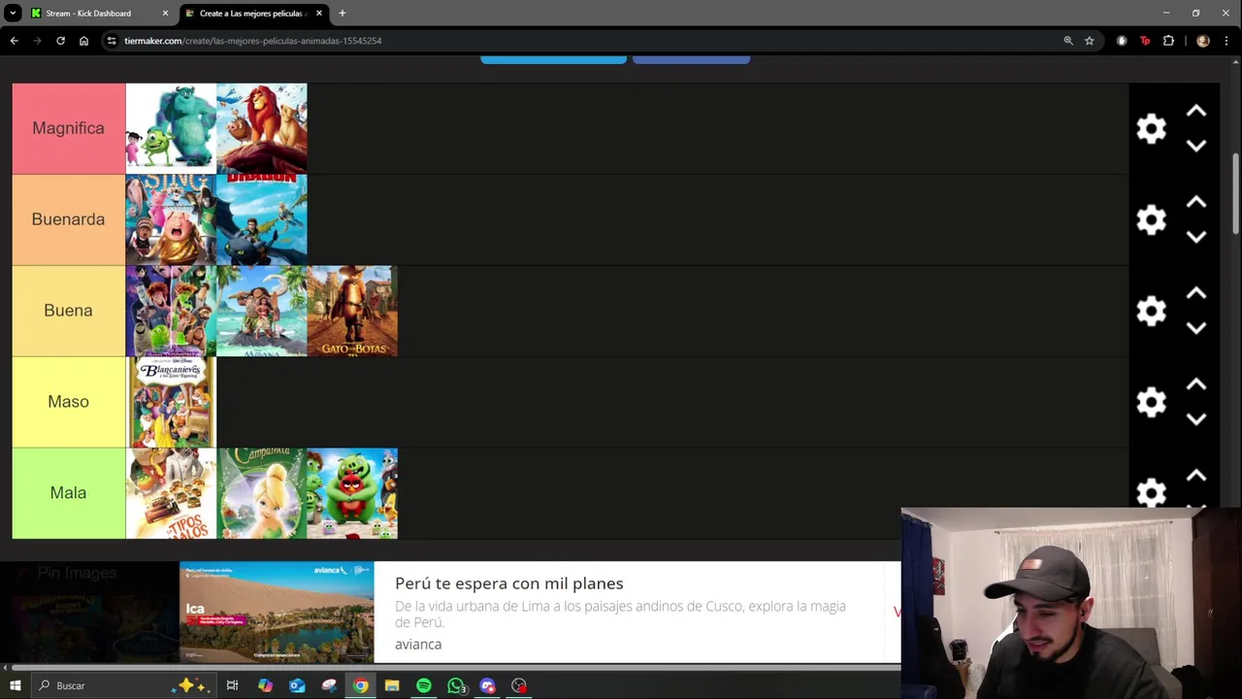Open the Avianca Peru advertisement
Image resolution: width=1242 pixels, height=699 pixels.
[539, 613]
